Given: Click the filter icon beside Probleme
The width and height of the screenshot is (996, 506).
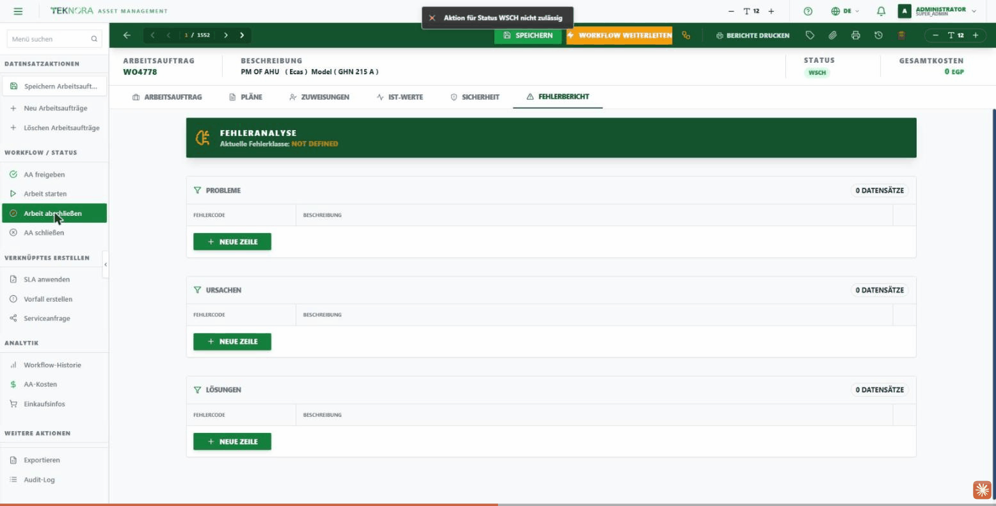Looking at the screenshot, I should point(197,190).
